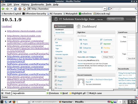Open the Metasploit bookmark
The height and width of the screenshot is (104, 138).
[x=70, y=14]
